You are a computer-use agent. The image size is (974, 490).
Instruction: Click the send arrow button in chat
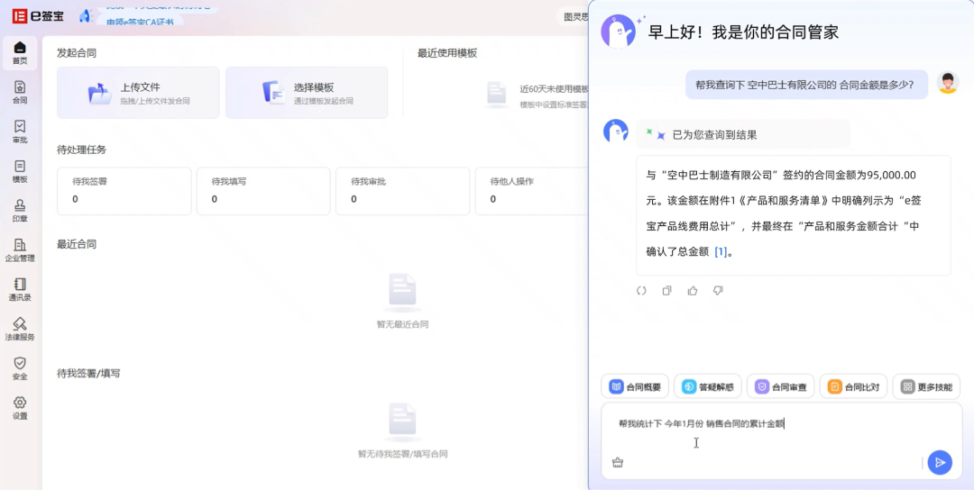[x=940, y=462]
